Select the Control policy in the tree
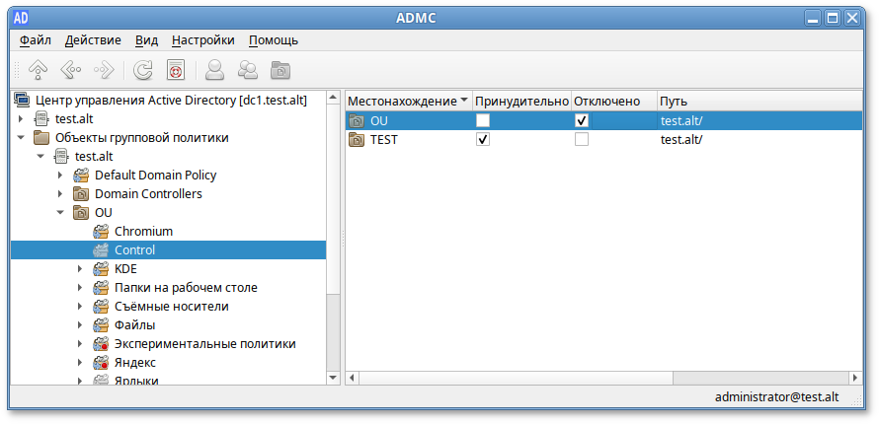Viewport: 879px width, 424px height. (x=134, y=250)
